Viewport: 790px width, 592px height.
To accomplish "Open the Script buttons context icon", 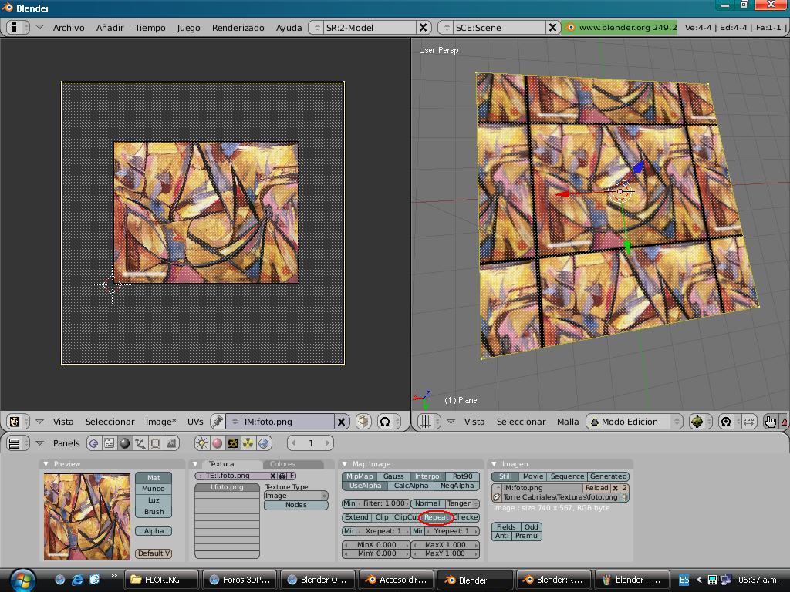I will (109, 443).
